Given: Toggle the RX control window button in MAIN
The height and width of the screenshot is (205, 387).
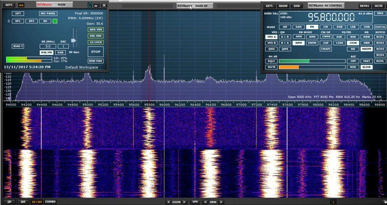Looking at the screenshot, I should tap(45, 21).
